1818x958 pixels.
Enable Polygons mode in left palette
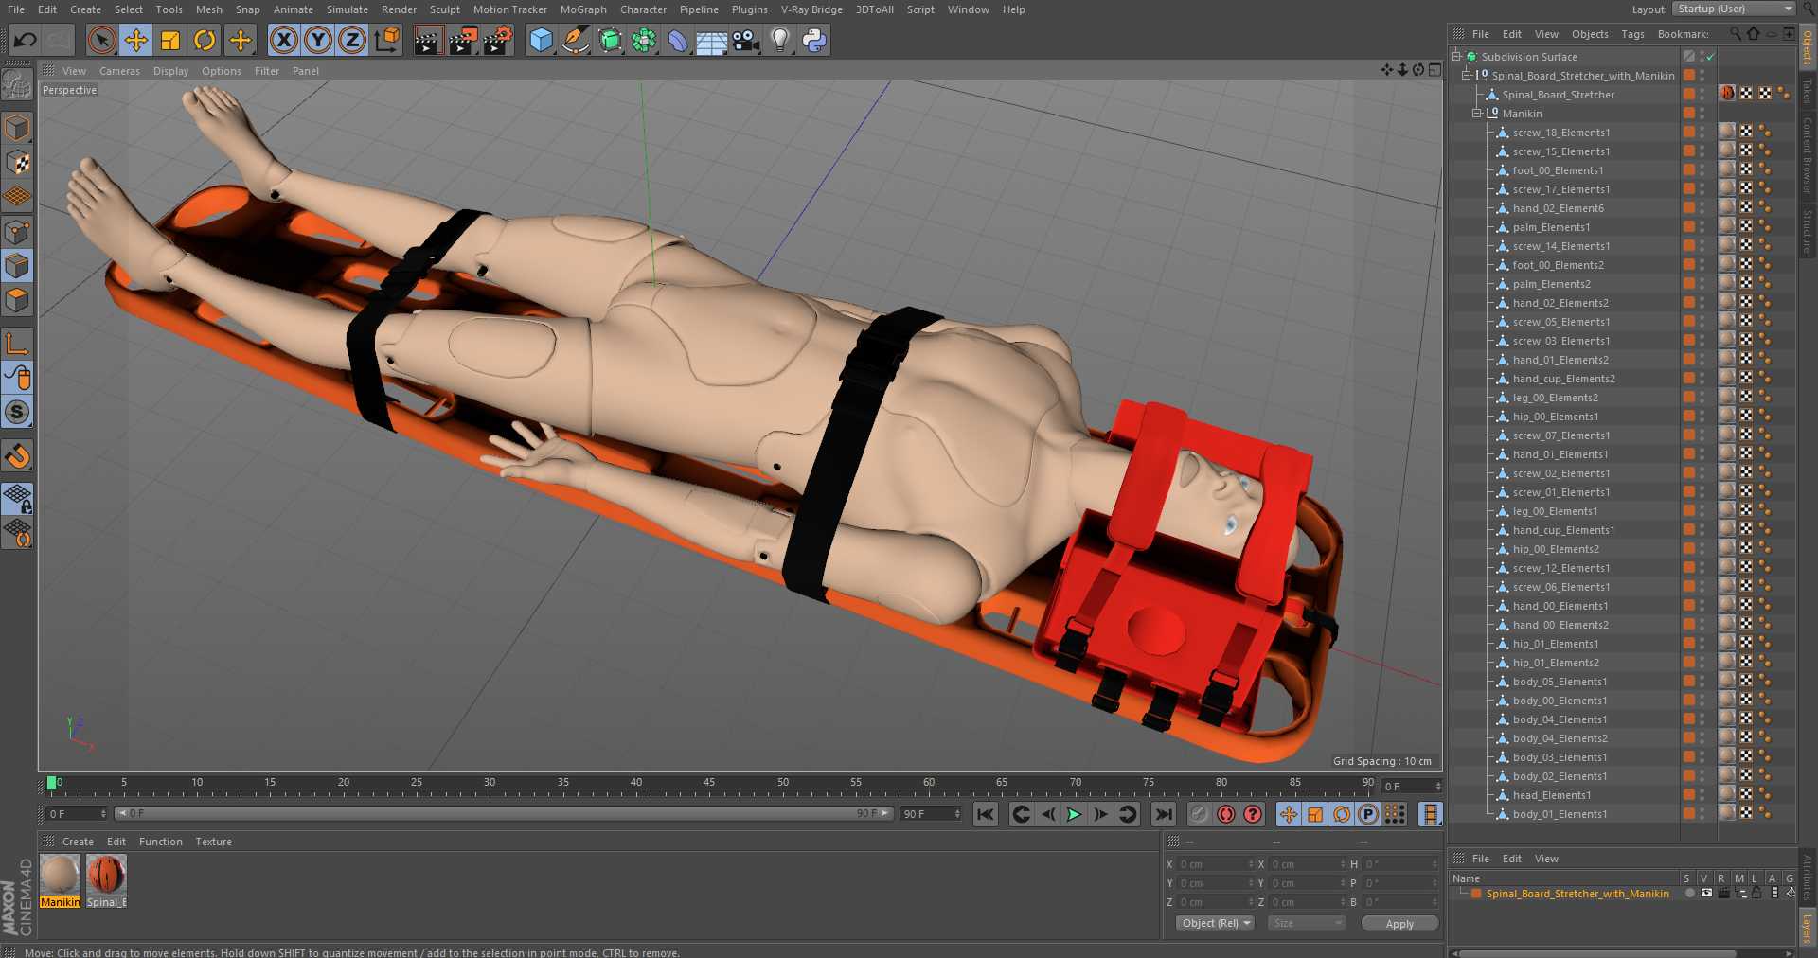pyautogui.click(x=17, y=300)
